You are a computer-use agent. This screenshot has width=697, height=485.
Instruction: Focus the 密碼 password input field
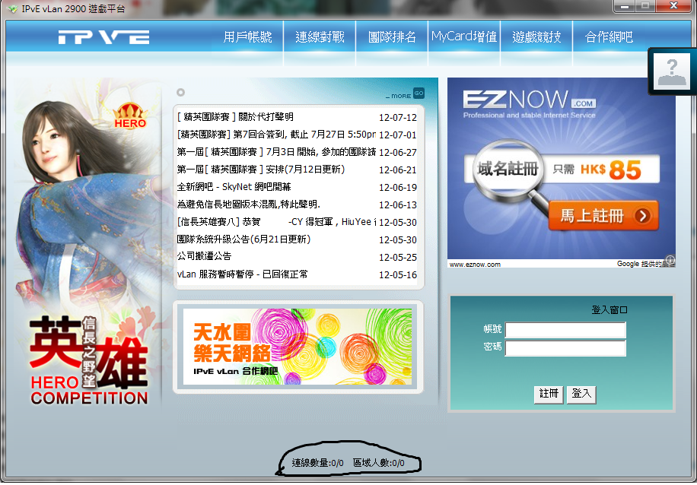(x=565, y=348)
